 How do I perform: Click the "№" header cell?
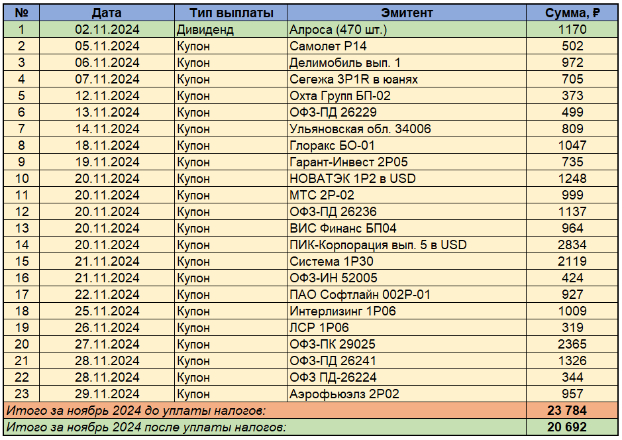click(x=21, y=13)
